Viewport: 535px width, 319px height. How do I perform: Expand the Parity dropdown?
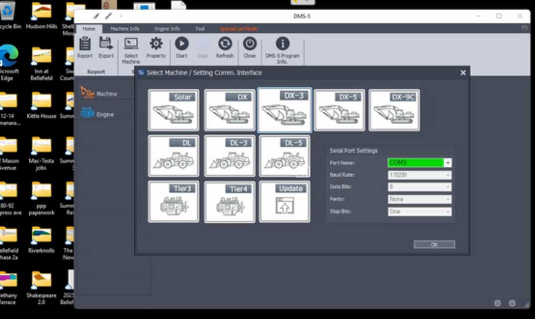click(x=448, y=199)
